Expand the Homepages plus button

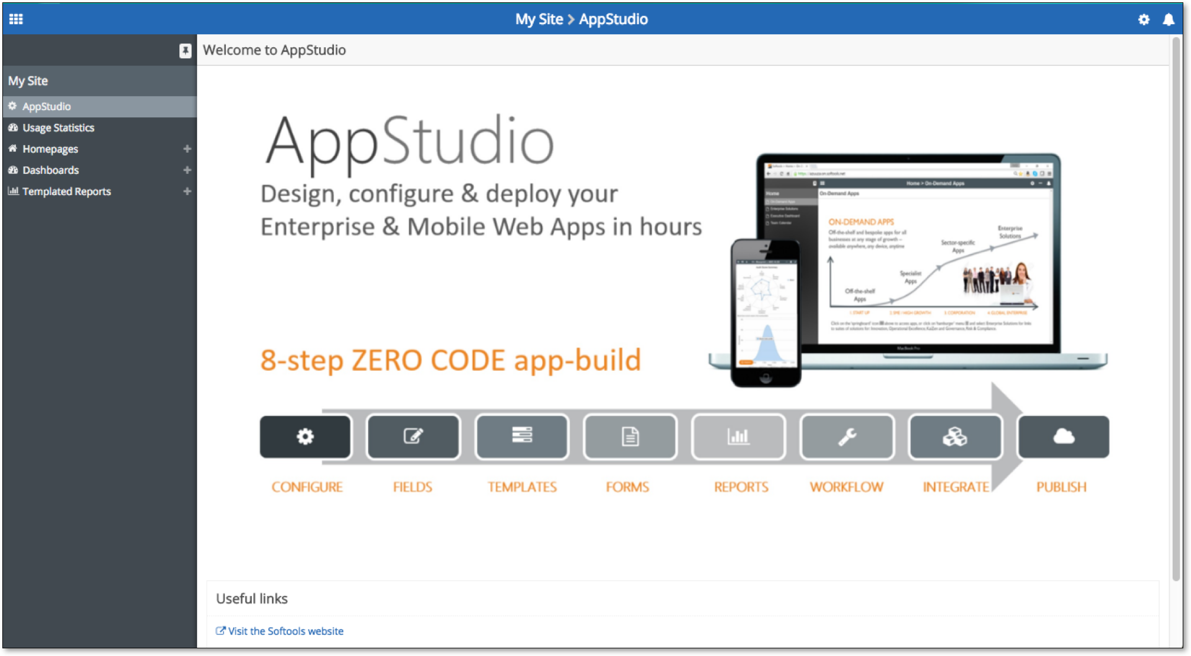coord(187,149)
